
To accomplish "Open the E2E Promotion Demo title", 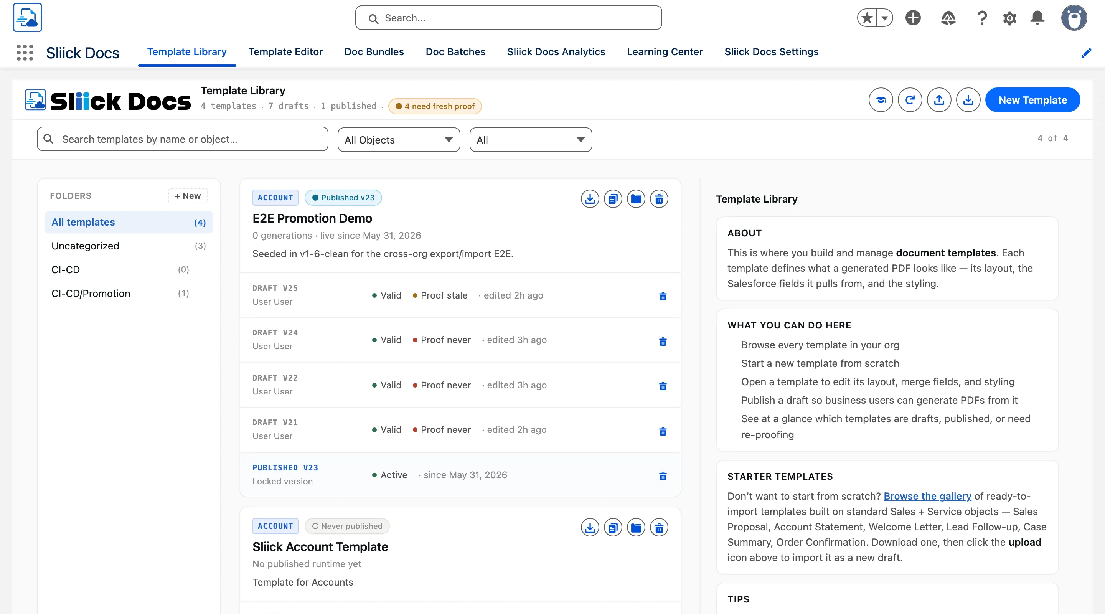I will click(312, 218).
